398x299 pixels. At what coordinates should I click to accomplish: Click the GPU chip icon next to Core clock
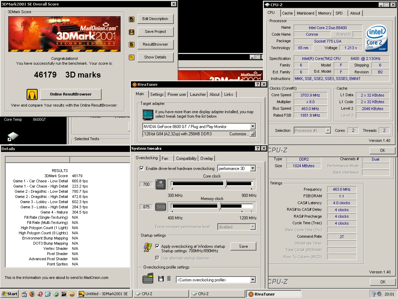[160, 184]
